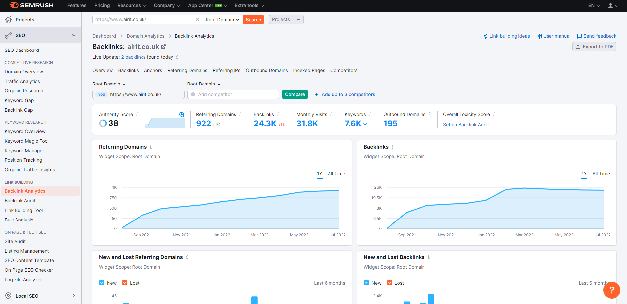
Task: Select All Time range on Backlinks chart
Action: point(601,174)
